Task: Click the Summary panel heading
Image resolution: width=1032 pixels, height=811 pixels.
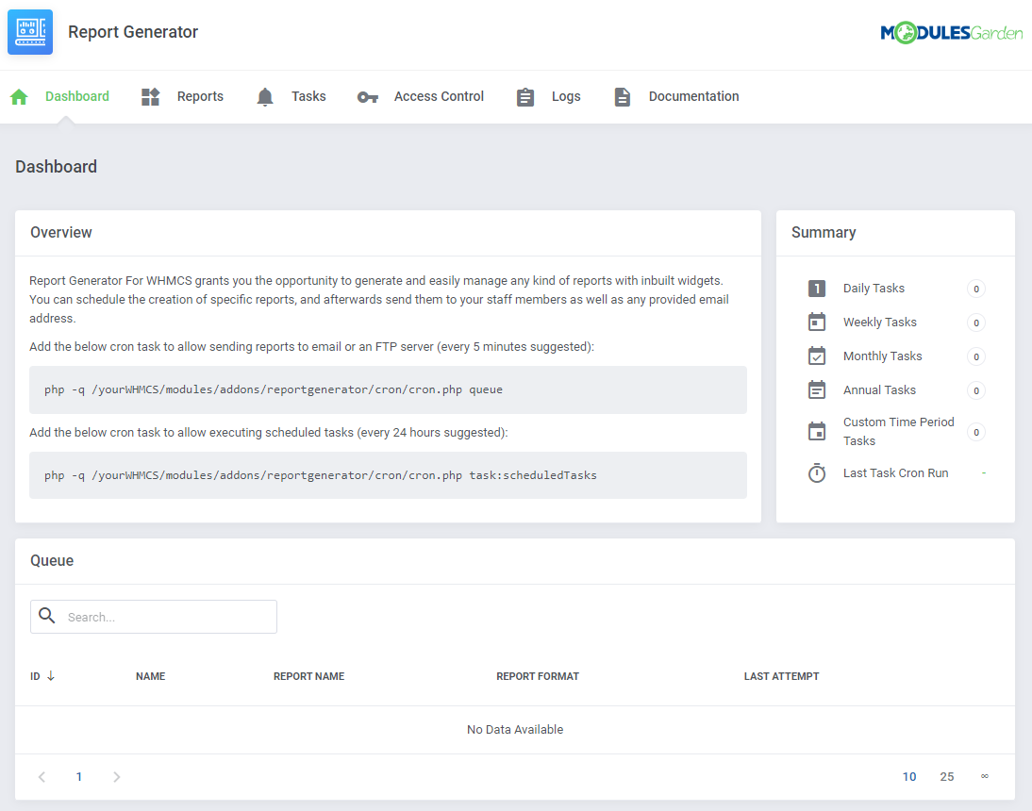Action: click(x=824, y=232)
